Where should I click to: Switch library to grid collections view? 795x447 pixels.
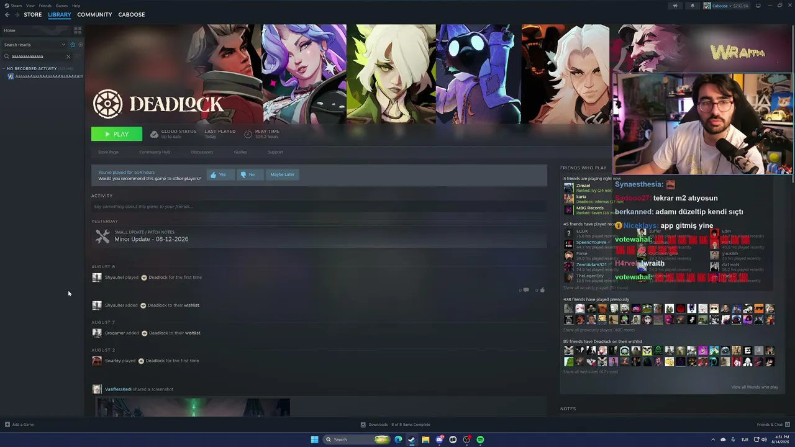click(78, 30)
